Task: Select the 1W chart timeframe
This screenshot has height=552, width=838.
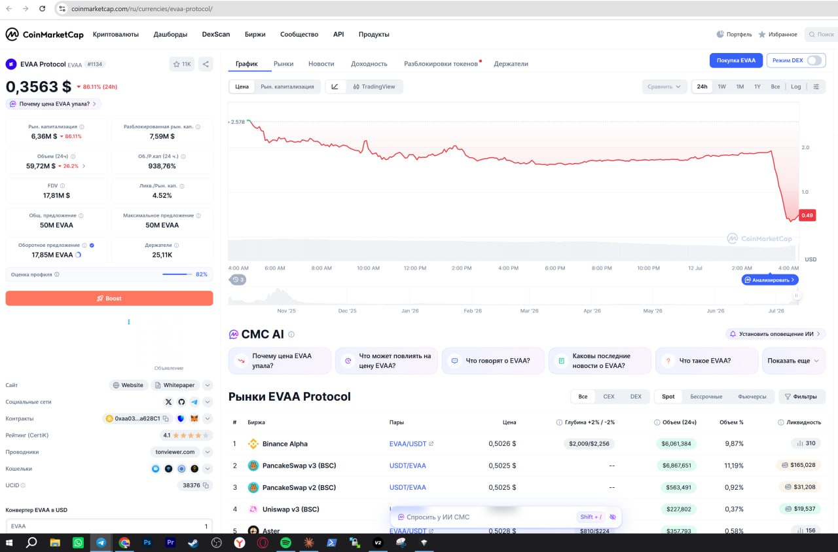Action: (x=721, y=86)
